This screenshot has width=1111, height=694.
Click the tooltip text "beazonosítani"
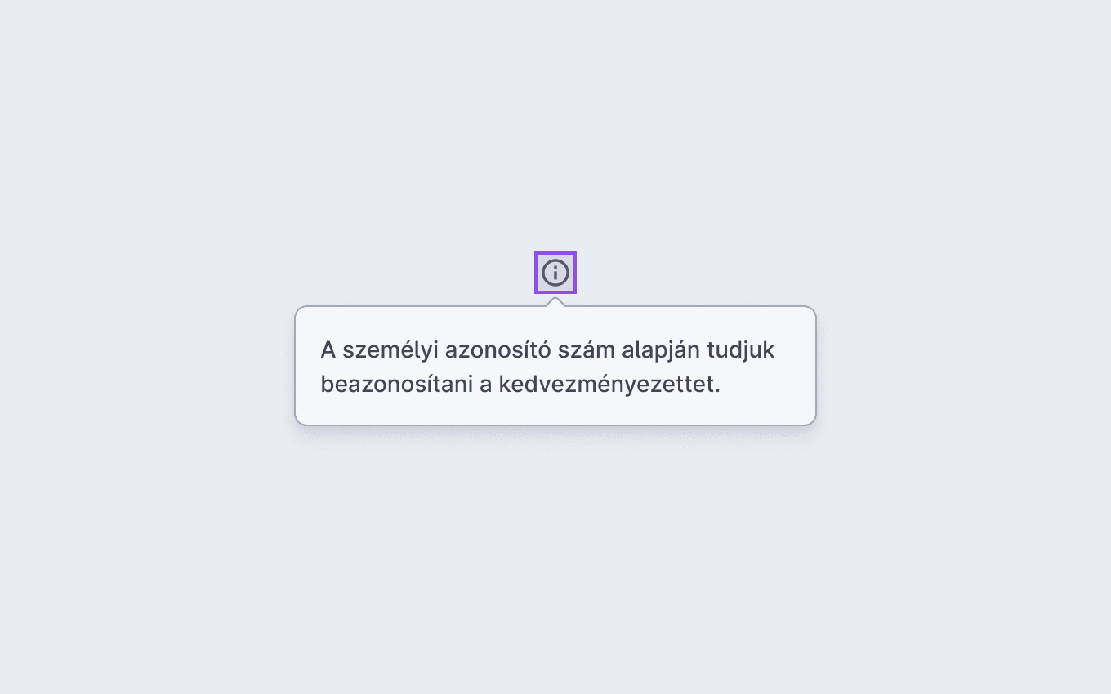[x=396, y=384]
